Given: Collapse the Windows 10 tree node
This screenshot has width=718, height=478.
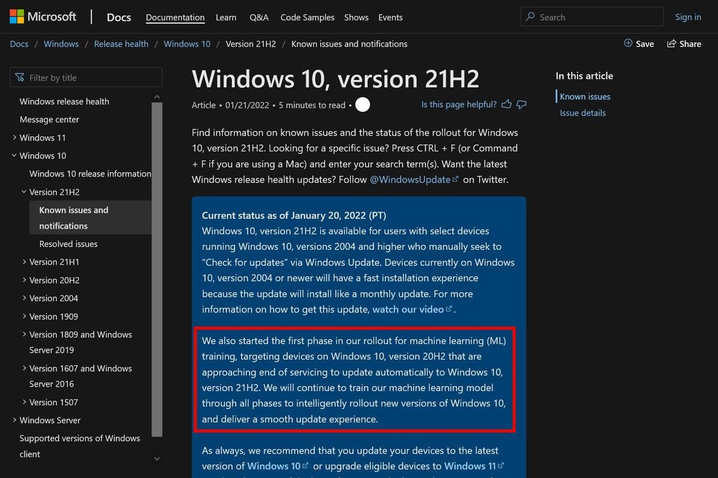Looking at the screenshot, I should 14,155.
